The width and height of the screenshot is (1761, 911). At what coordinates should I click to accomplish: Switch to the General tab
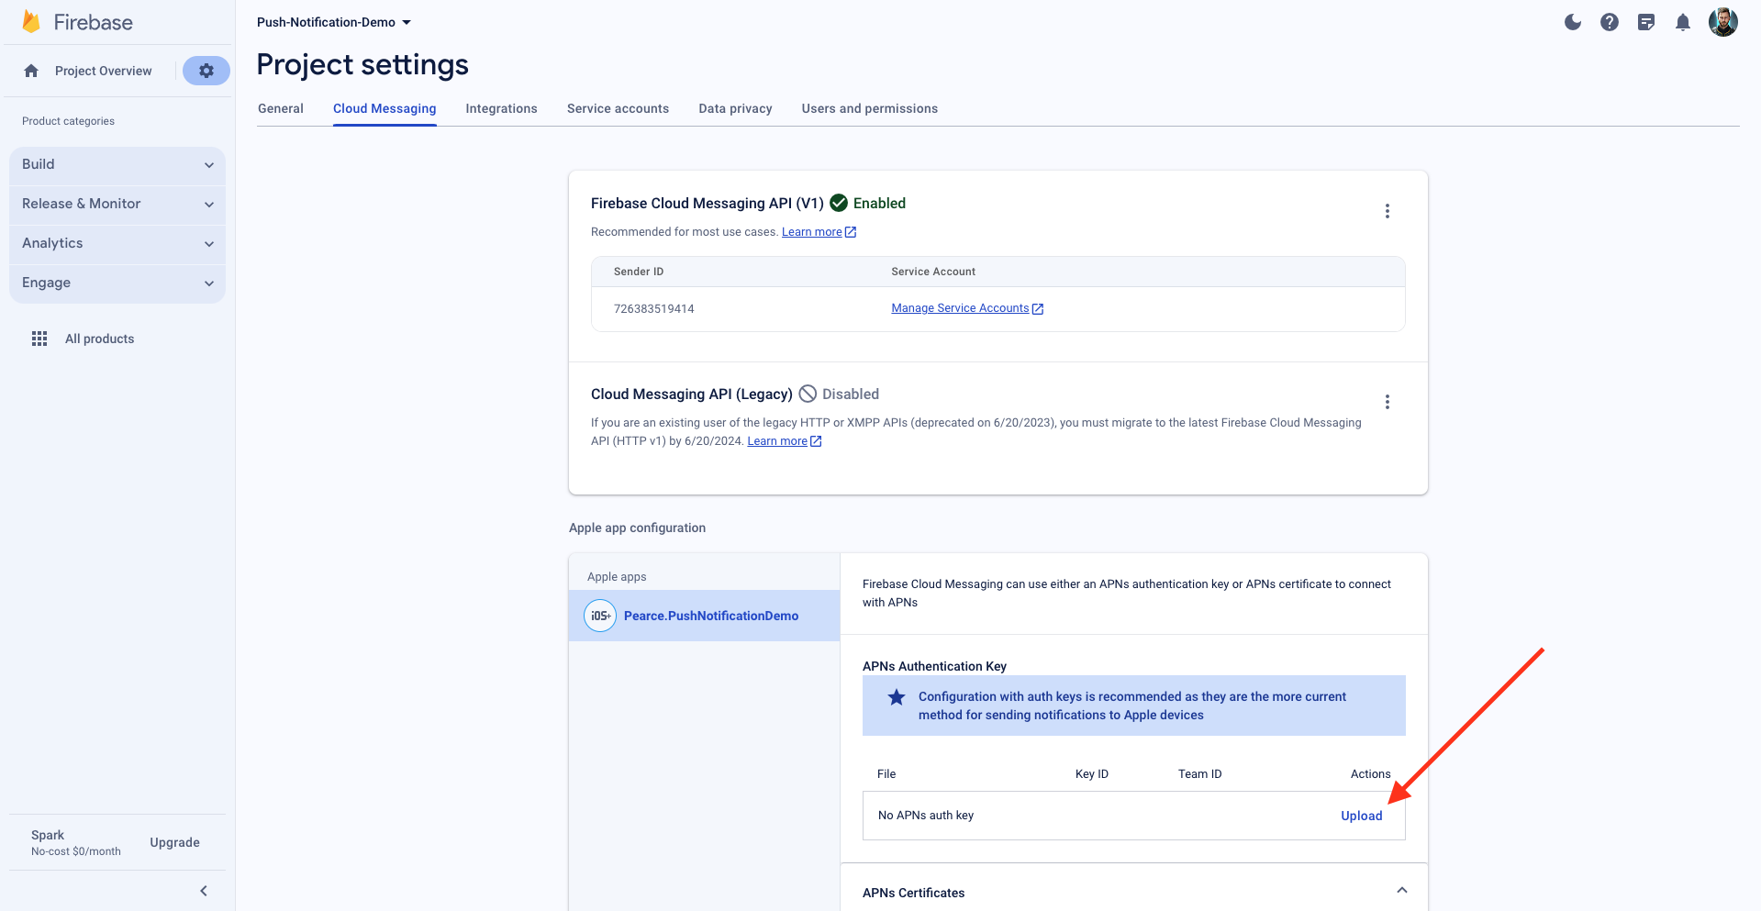point(281,108)
